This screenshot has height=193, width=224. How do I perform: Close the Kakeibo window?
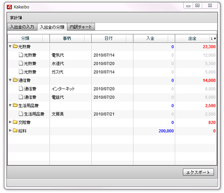click(x=210, y=5)
